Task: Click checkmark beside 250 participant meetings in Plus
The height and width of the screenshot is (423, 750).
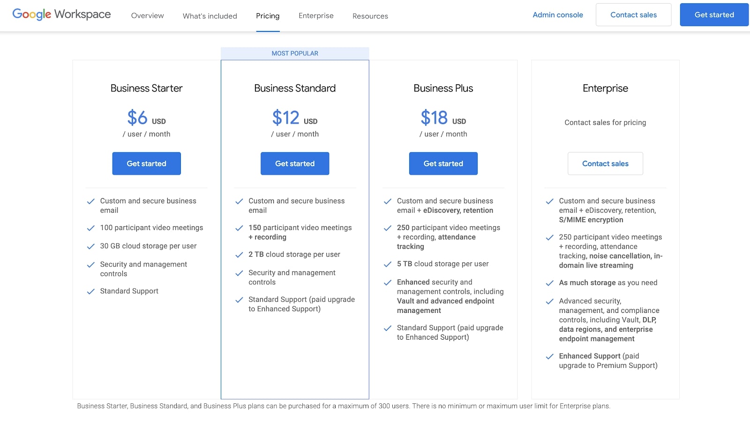Action: [x=388, y=228]
